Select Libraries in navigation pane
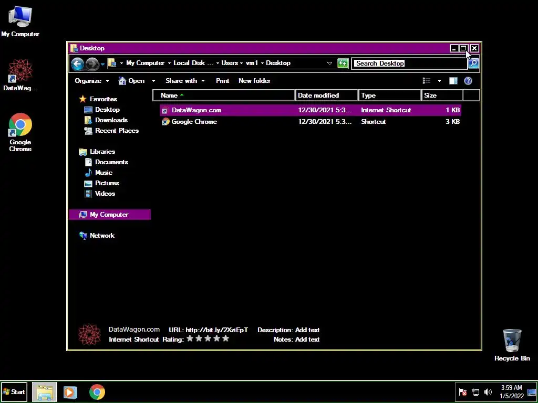The height and width of the screenshot is (403, 538). click(97, 152)
